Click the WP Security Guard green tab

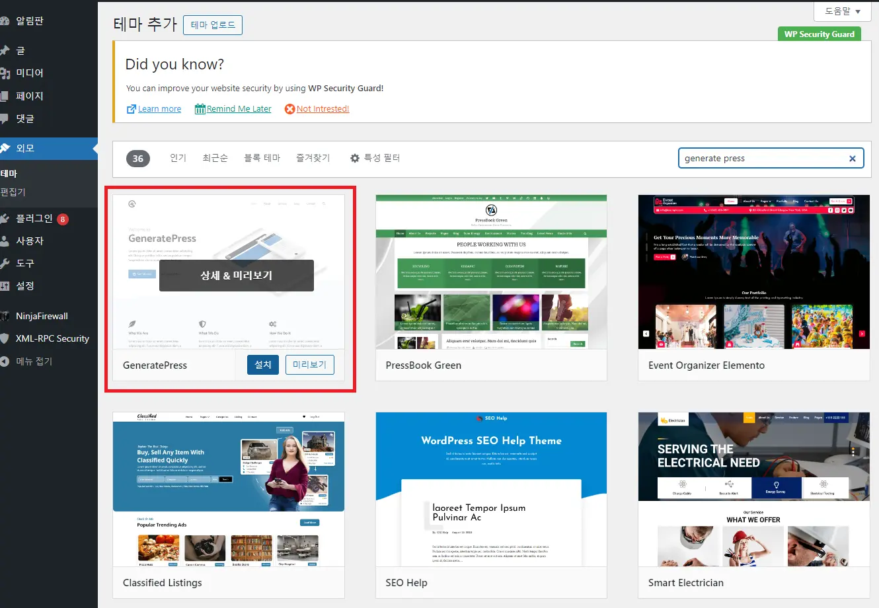coord(820,34)
